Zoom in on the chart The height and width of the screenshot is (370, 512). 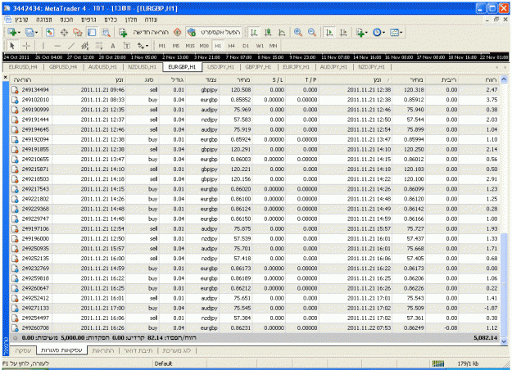(298, 32)
